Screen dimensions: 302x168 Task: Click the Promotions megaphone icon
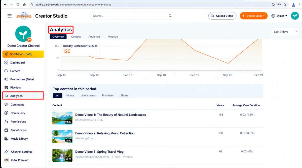(6, 79)
